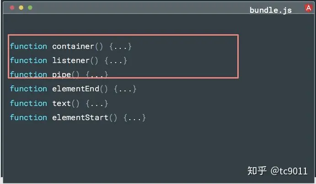The height and width of the screenshot is (184, 316).
Task: Click the red close window button
Action: [x=12, y=8]
